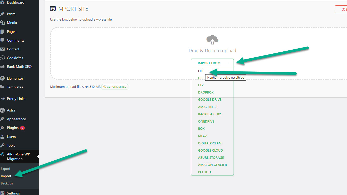The height and width of the screenshot is (195, 347).
Task: Choose Backblaze B2 as import source
Action: 209,114
